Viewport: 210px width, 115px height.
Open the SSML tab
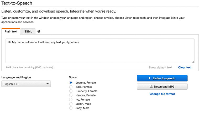[x=28, y=31]
